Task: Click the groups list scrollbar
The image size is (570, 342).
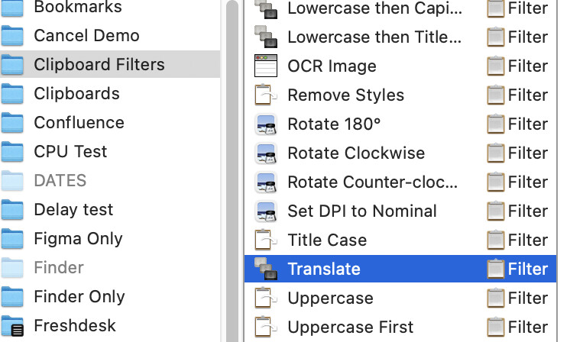Action: (x=232, y=171)
